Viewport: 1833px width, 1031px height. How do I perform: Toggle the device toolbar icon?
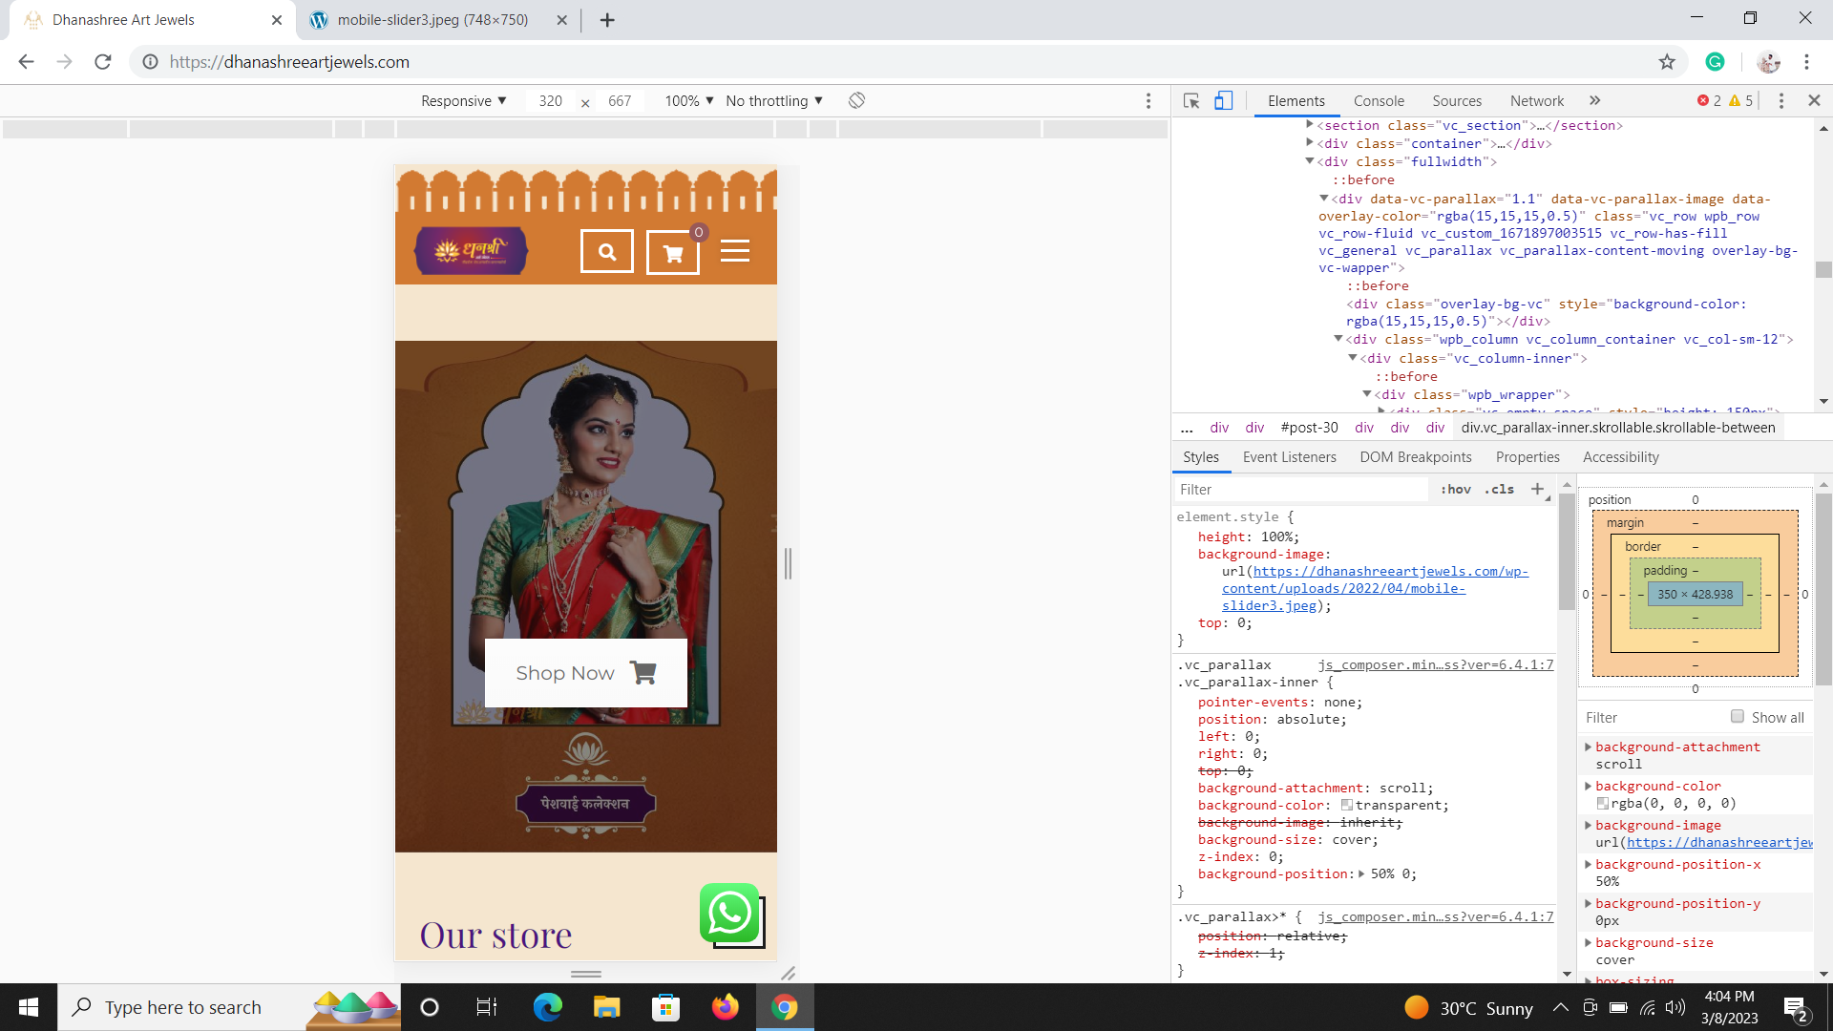1223,101
